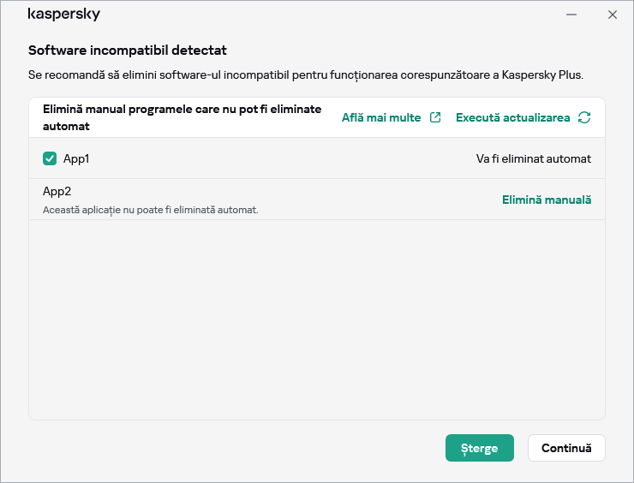Click the recommendation sentence below the heading
634x483 pixels.
(305, 75)
